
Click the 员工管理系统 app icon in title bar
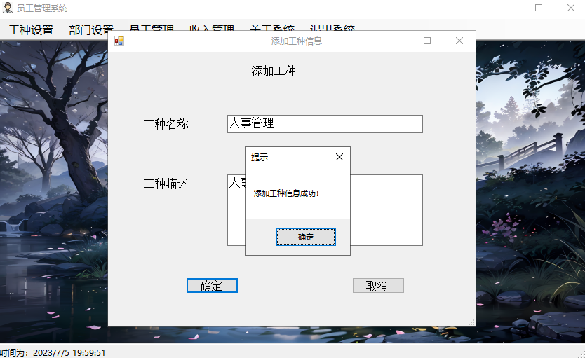click(8, 8)
